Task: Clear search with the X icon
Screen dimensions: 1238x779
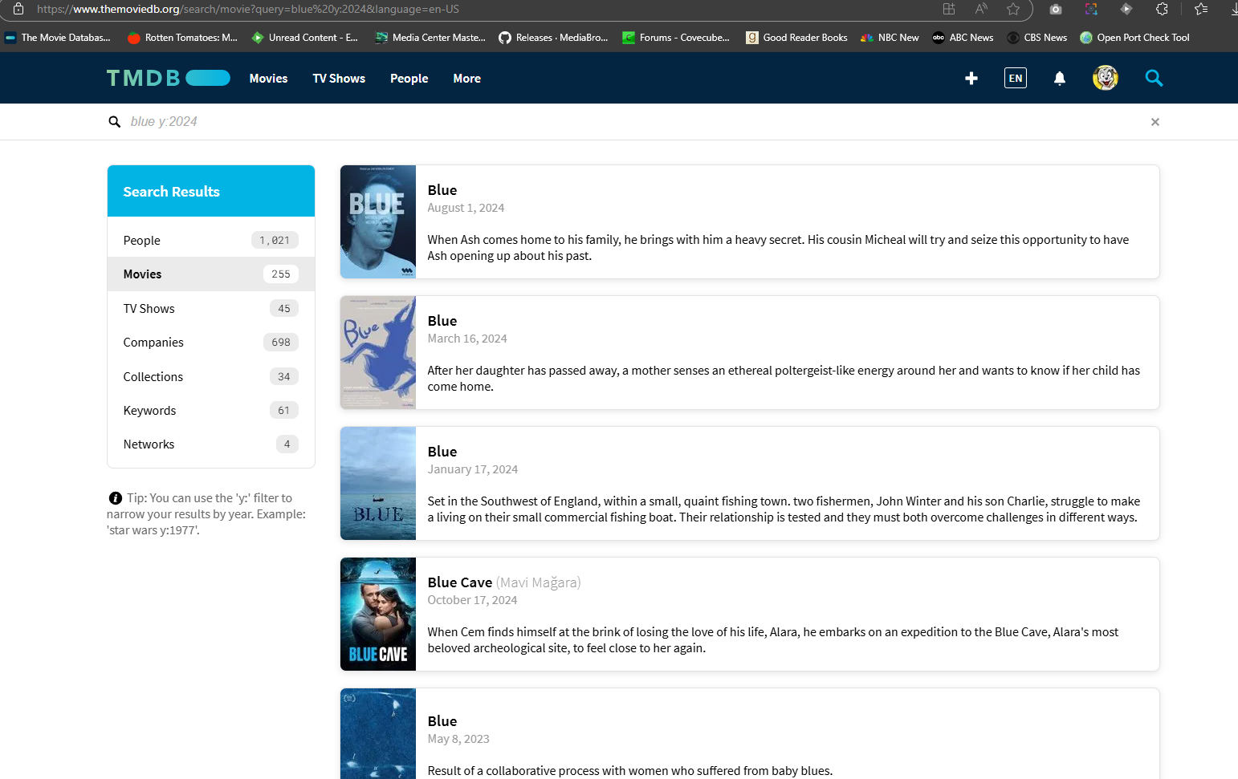Action: pyautogui.click(x=1155, y=122)
